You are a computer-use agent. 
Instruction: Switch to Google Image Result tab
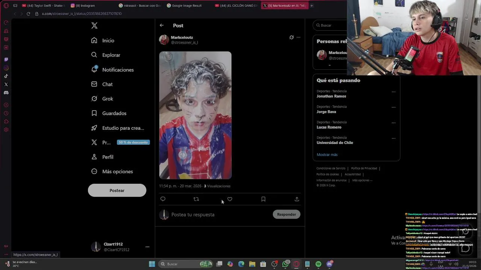click(187, 6)
